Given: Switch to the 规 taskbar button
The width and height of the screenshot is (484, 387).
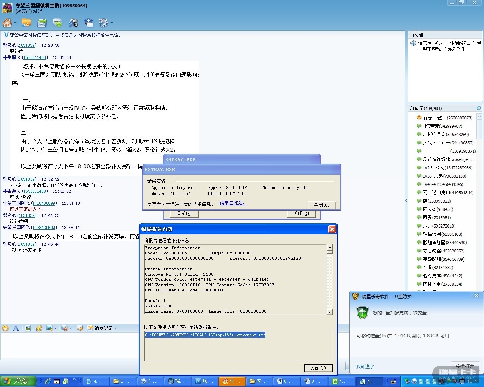Looking at the screenshot, I should point(205,381).
